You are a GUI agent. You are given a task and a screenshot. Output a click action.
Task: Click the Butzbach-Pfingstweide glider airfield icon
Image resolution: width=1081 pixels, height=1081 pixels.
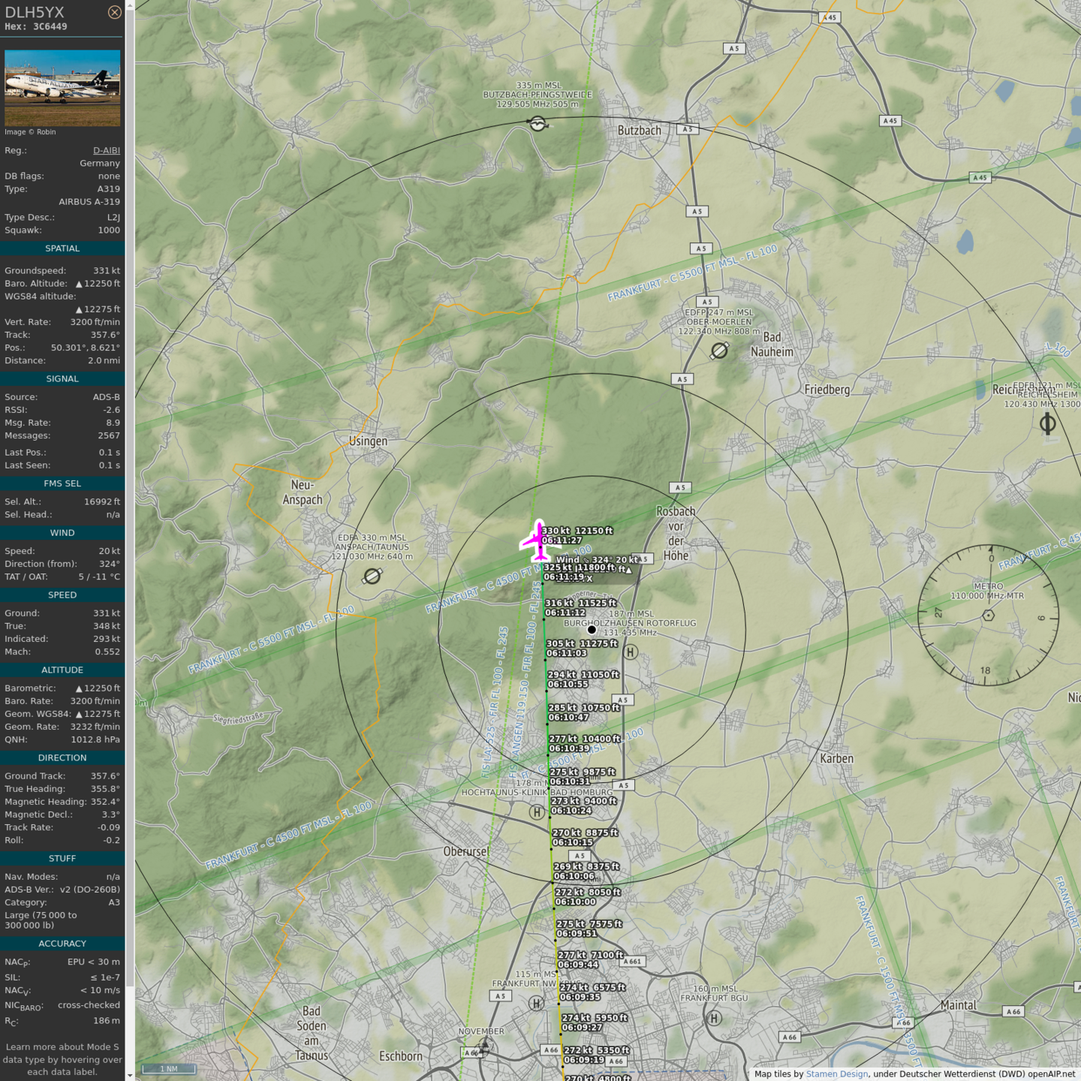(x=537, y=123)
